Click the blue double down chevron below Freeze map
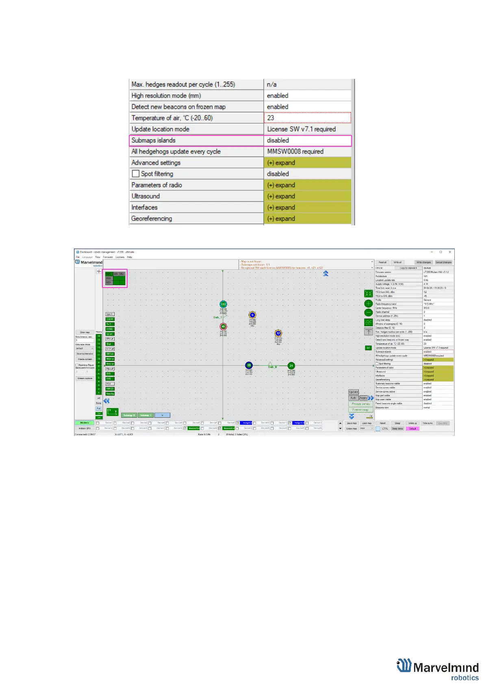The height and width of the screenshot is (685, 484). (x=352, y=417)
